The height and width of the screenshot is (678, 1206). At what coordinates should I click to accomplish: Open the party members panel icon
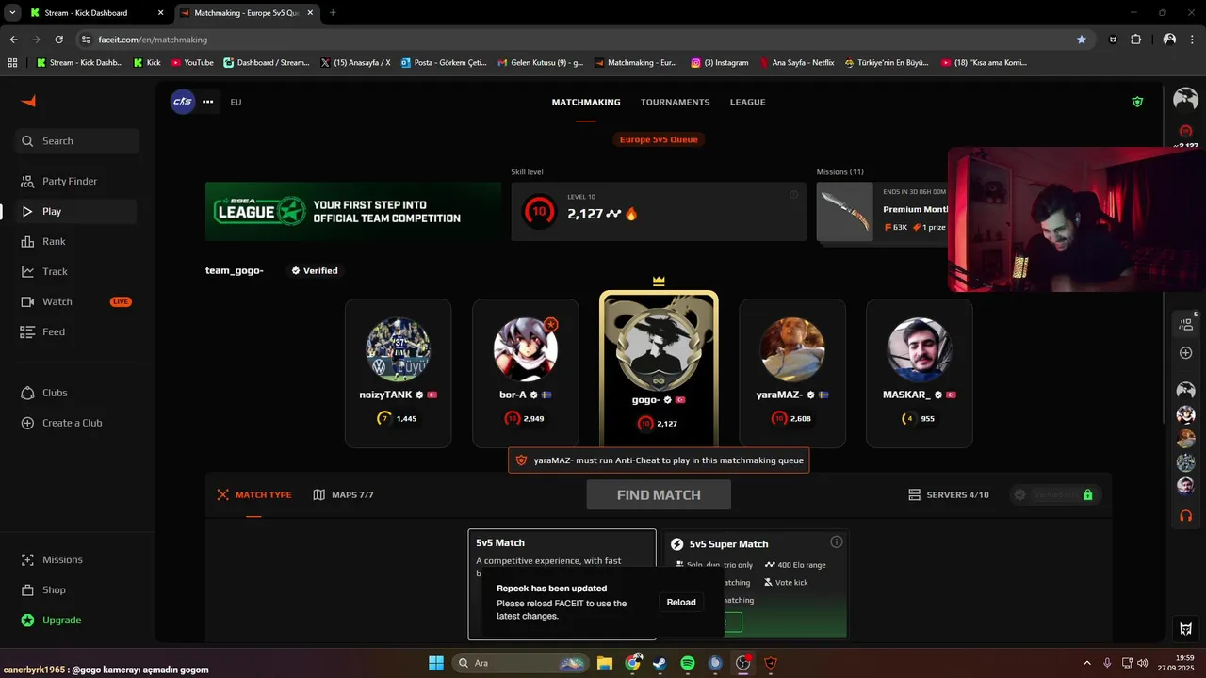click(x=1186, y=323)
